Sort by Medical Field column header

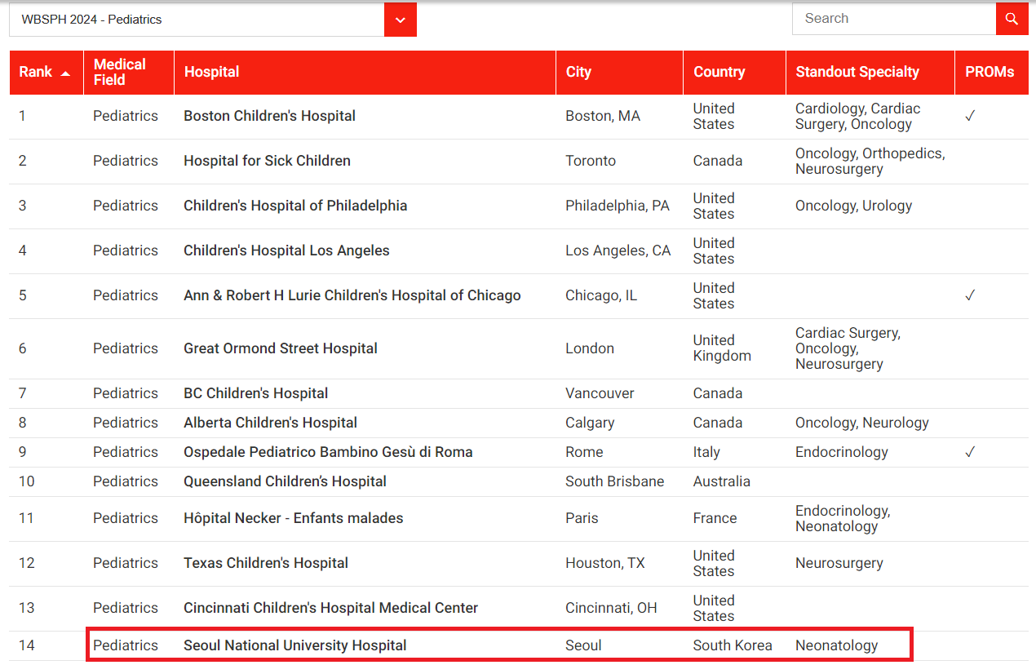click(129, 73)
